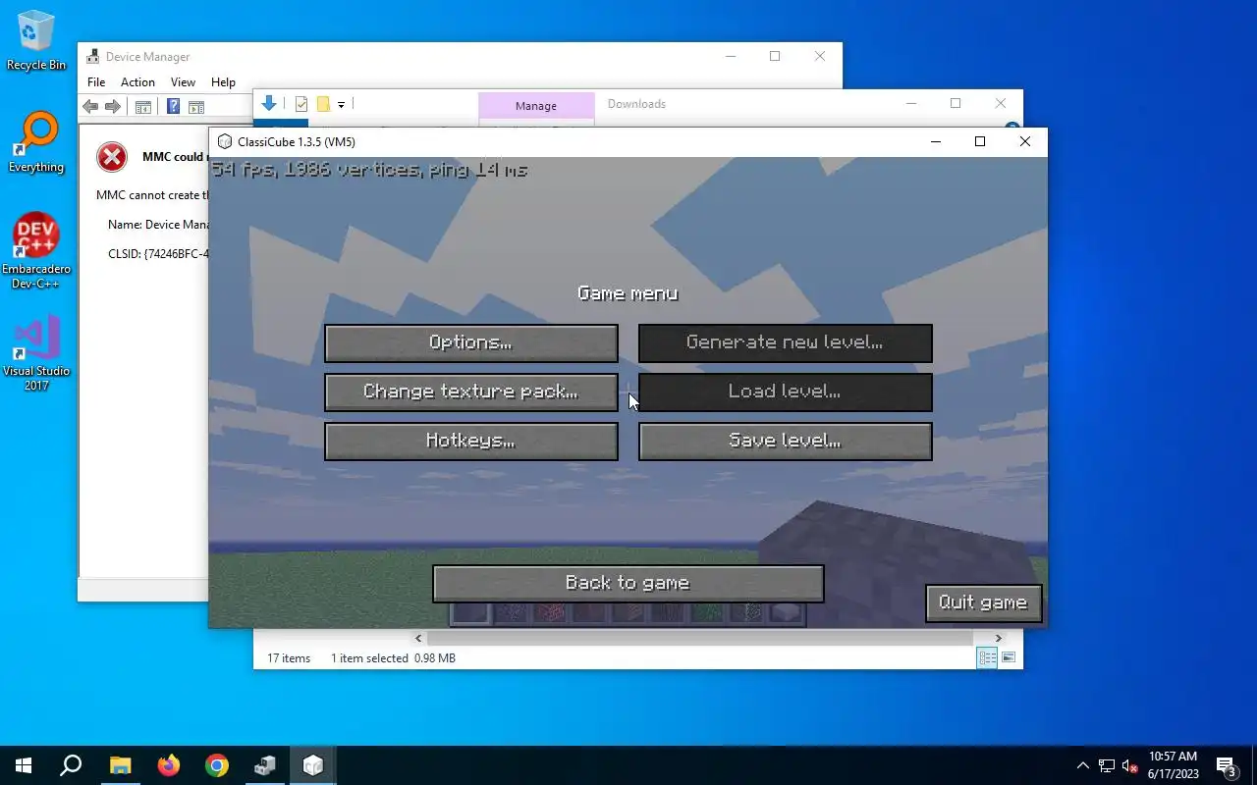This screenshot has height=785, width=1257.
Task: Open the Windows Start menu
Action: (x=24, y=765)
